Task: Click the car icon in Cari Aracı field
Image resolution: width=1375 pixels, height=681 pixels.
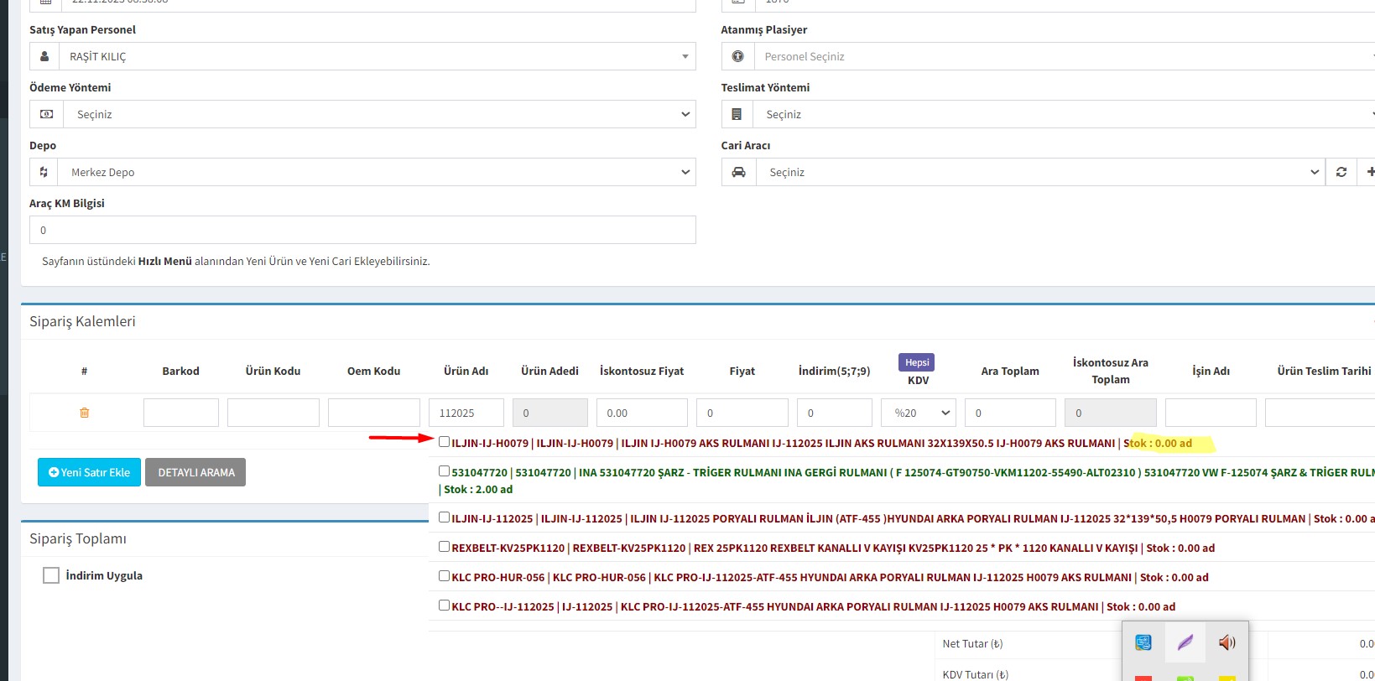Action: 738,172
